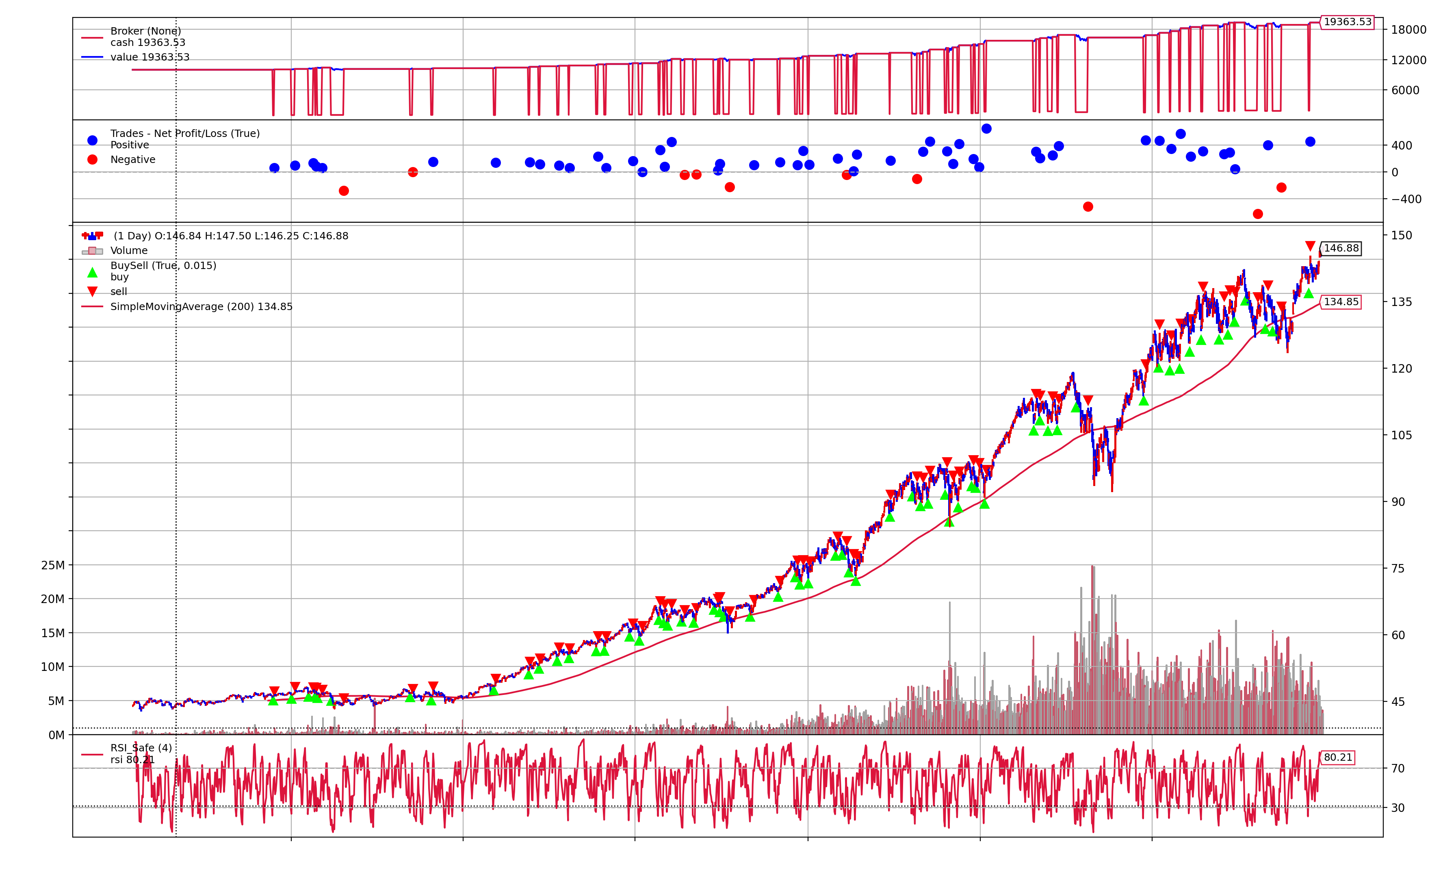Click the Positive blue dot legend marker
1456x881 pixels.
[x=92, y=140]
